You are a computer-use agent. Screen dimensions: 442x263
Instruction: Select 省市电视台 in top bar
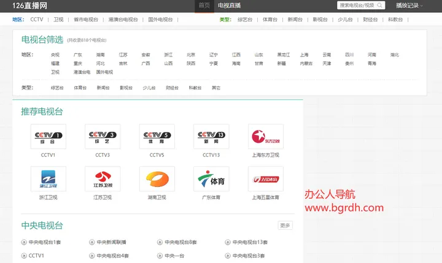pos(86,20)
